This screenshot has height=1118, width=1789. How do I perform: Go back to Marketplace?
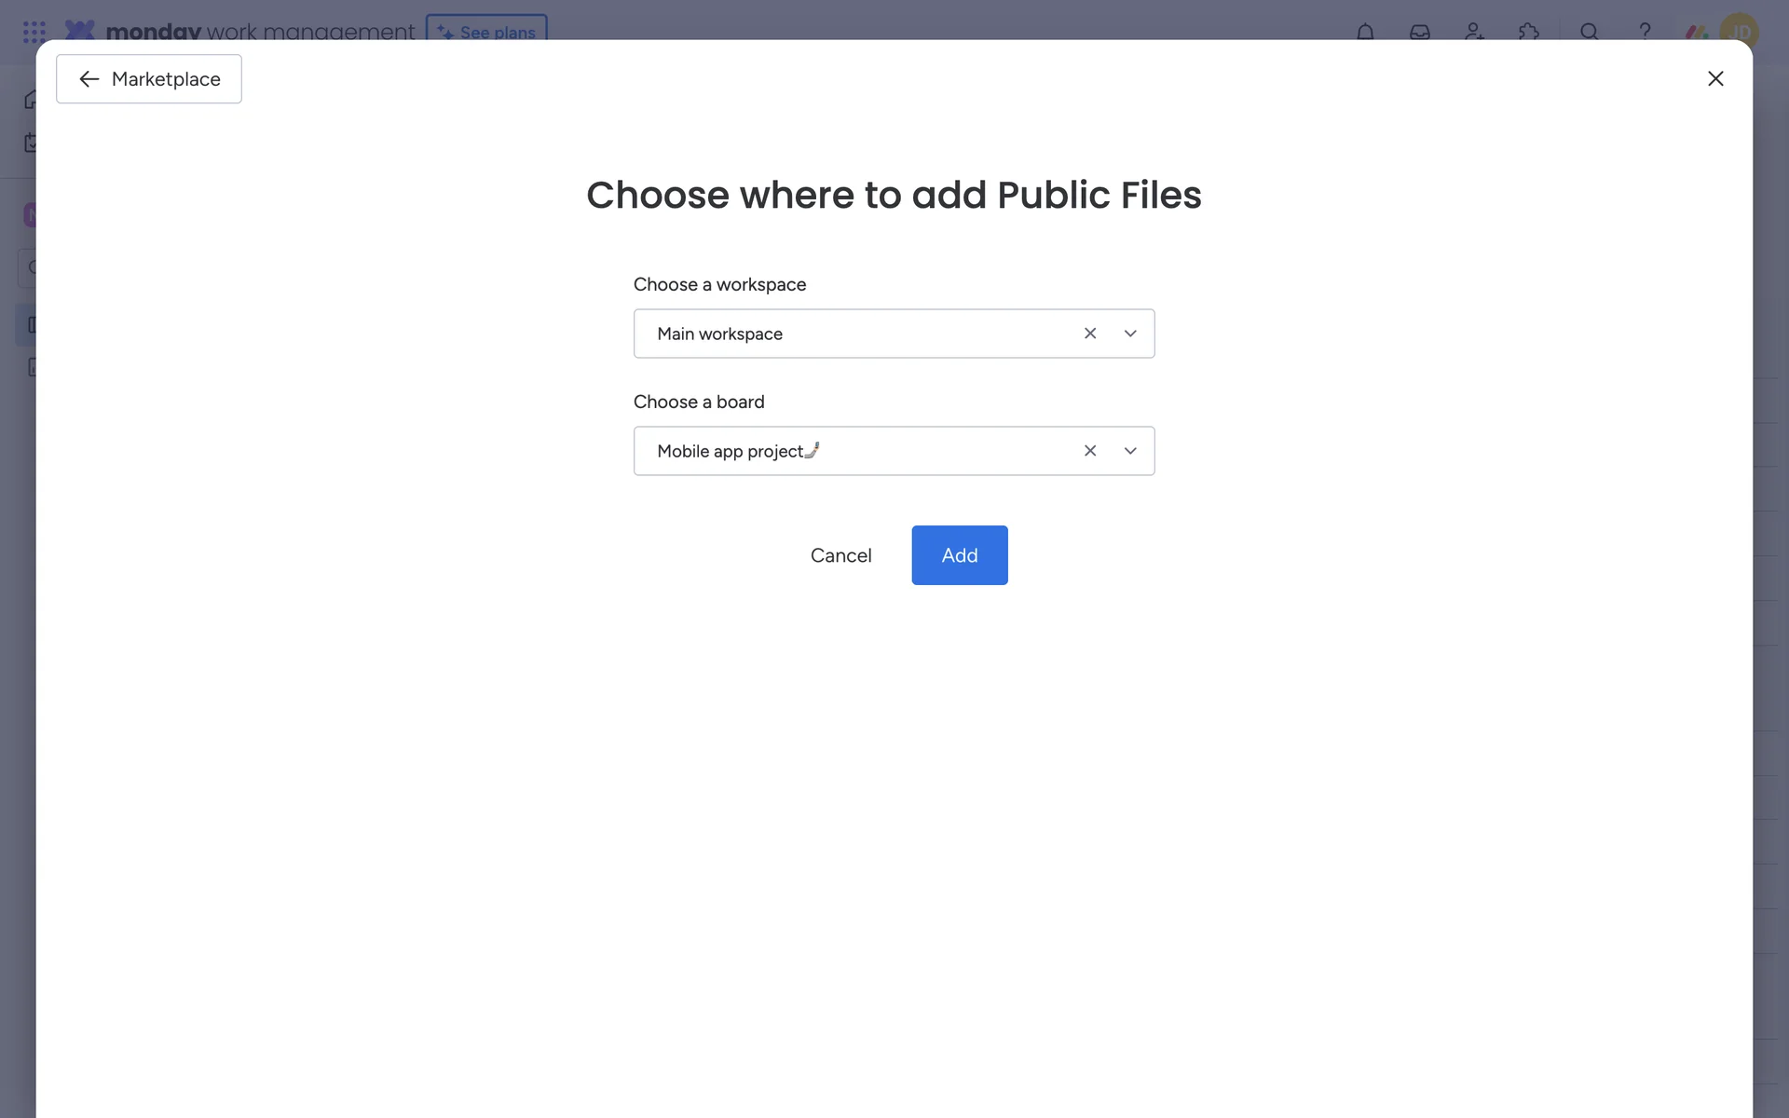point(149,79)
